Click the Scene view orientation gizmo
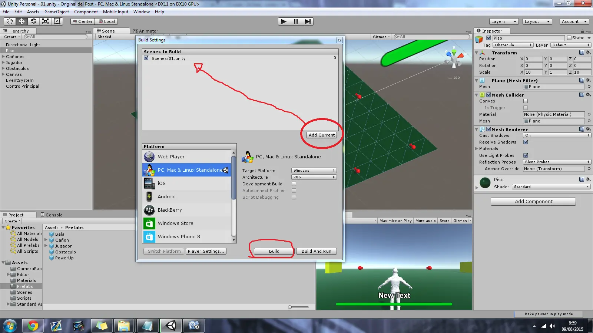The image size is (593, 333). pos(454,58)
